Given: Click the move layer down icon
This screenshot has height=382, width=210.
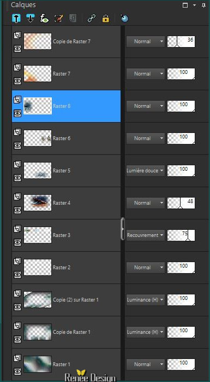Looking at the screenshot, I should coord(30,19).
